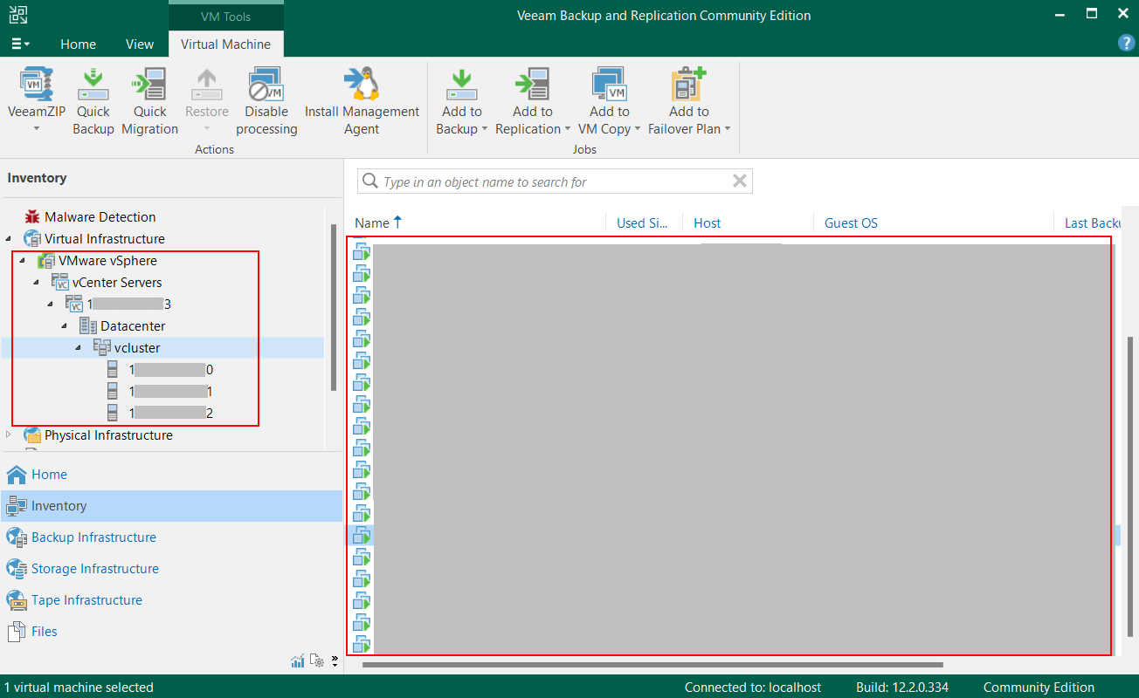
Task: Clear the search box with X
Action: point(739,181)
